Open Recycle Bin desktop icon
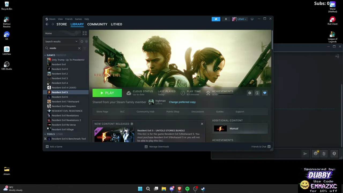 7,6
